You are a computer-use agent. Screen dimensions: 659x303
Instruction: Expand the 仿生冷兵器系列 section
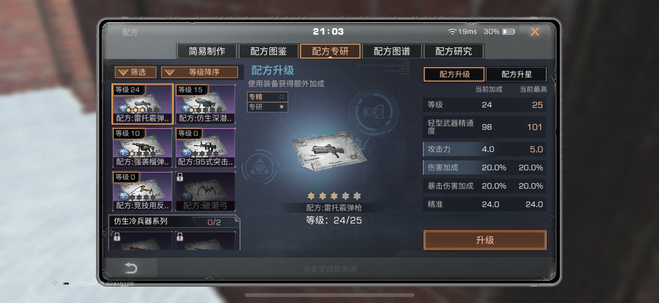[174, 221]
